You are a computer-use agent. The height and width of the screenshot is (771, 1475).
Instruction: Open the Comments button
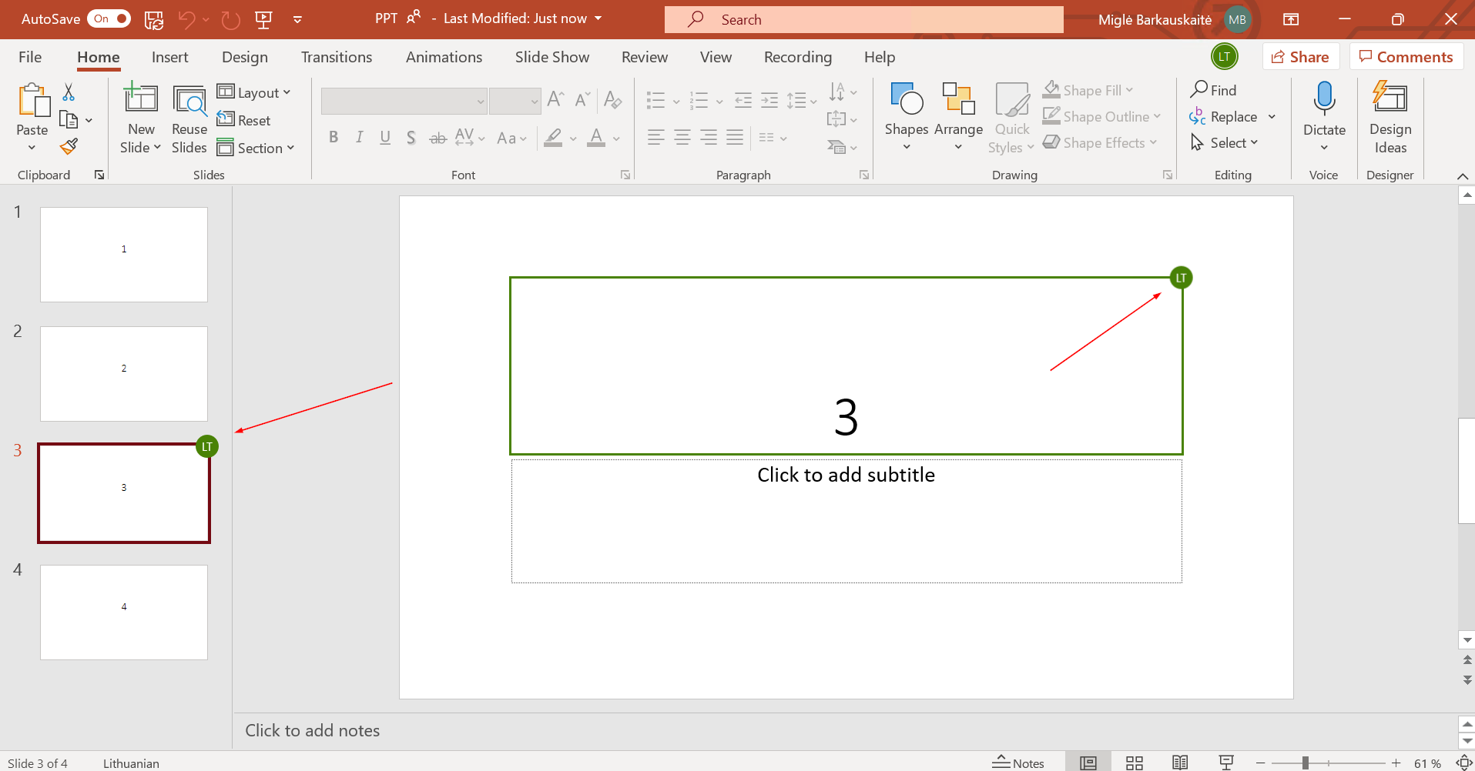(x=1406, y=57)
